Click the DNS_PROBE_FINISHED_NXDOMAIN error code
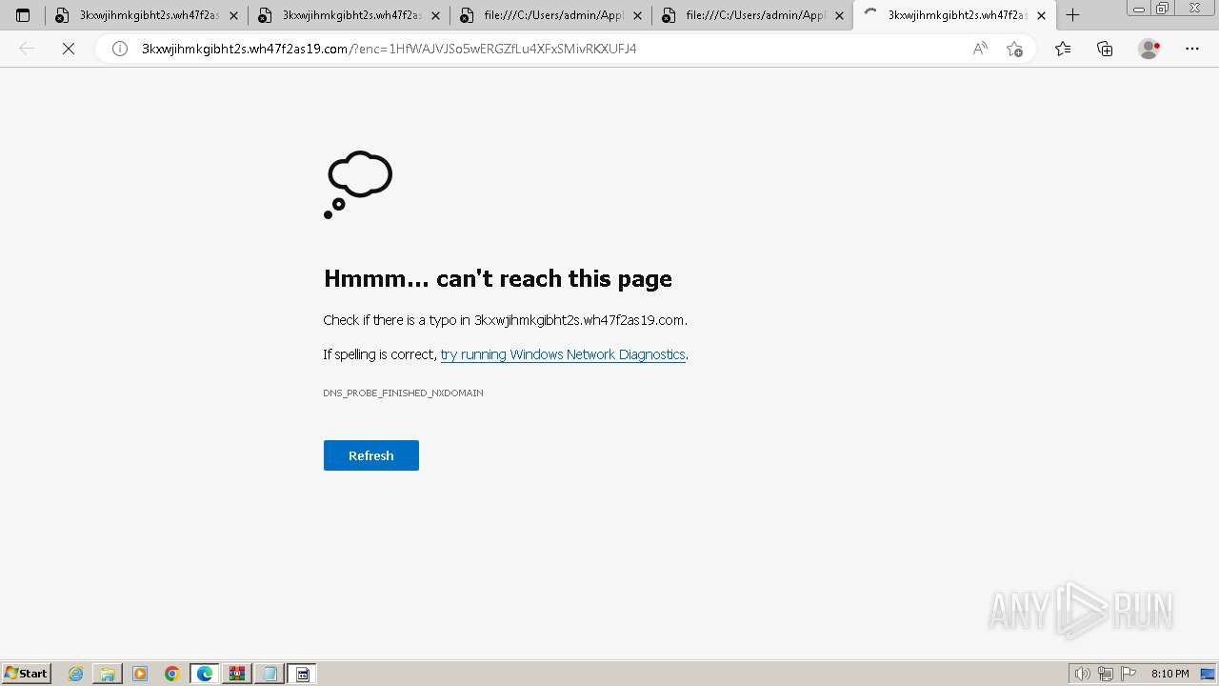1219x686 pixels. 403,393
